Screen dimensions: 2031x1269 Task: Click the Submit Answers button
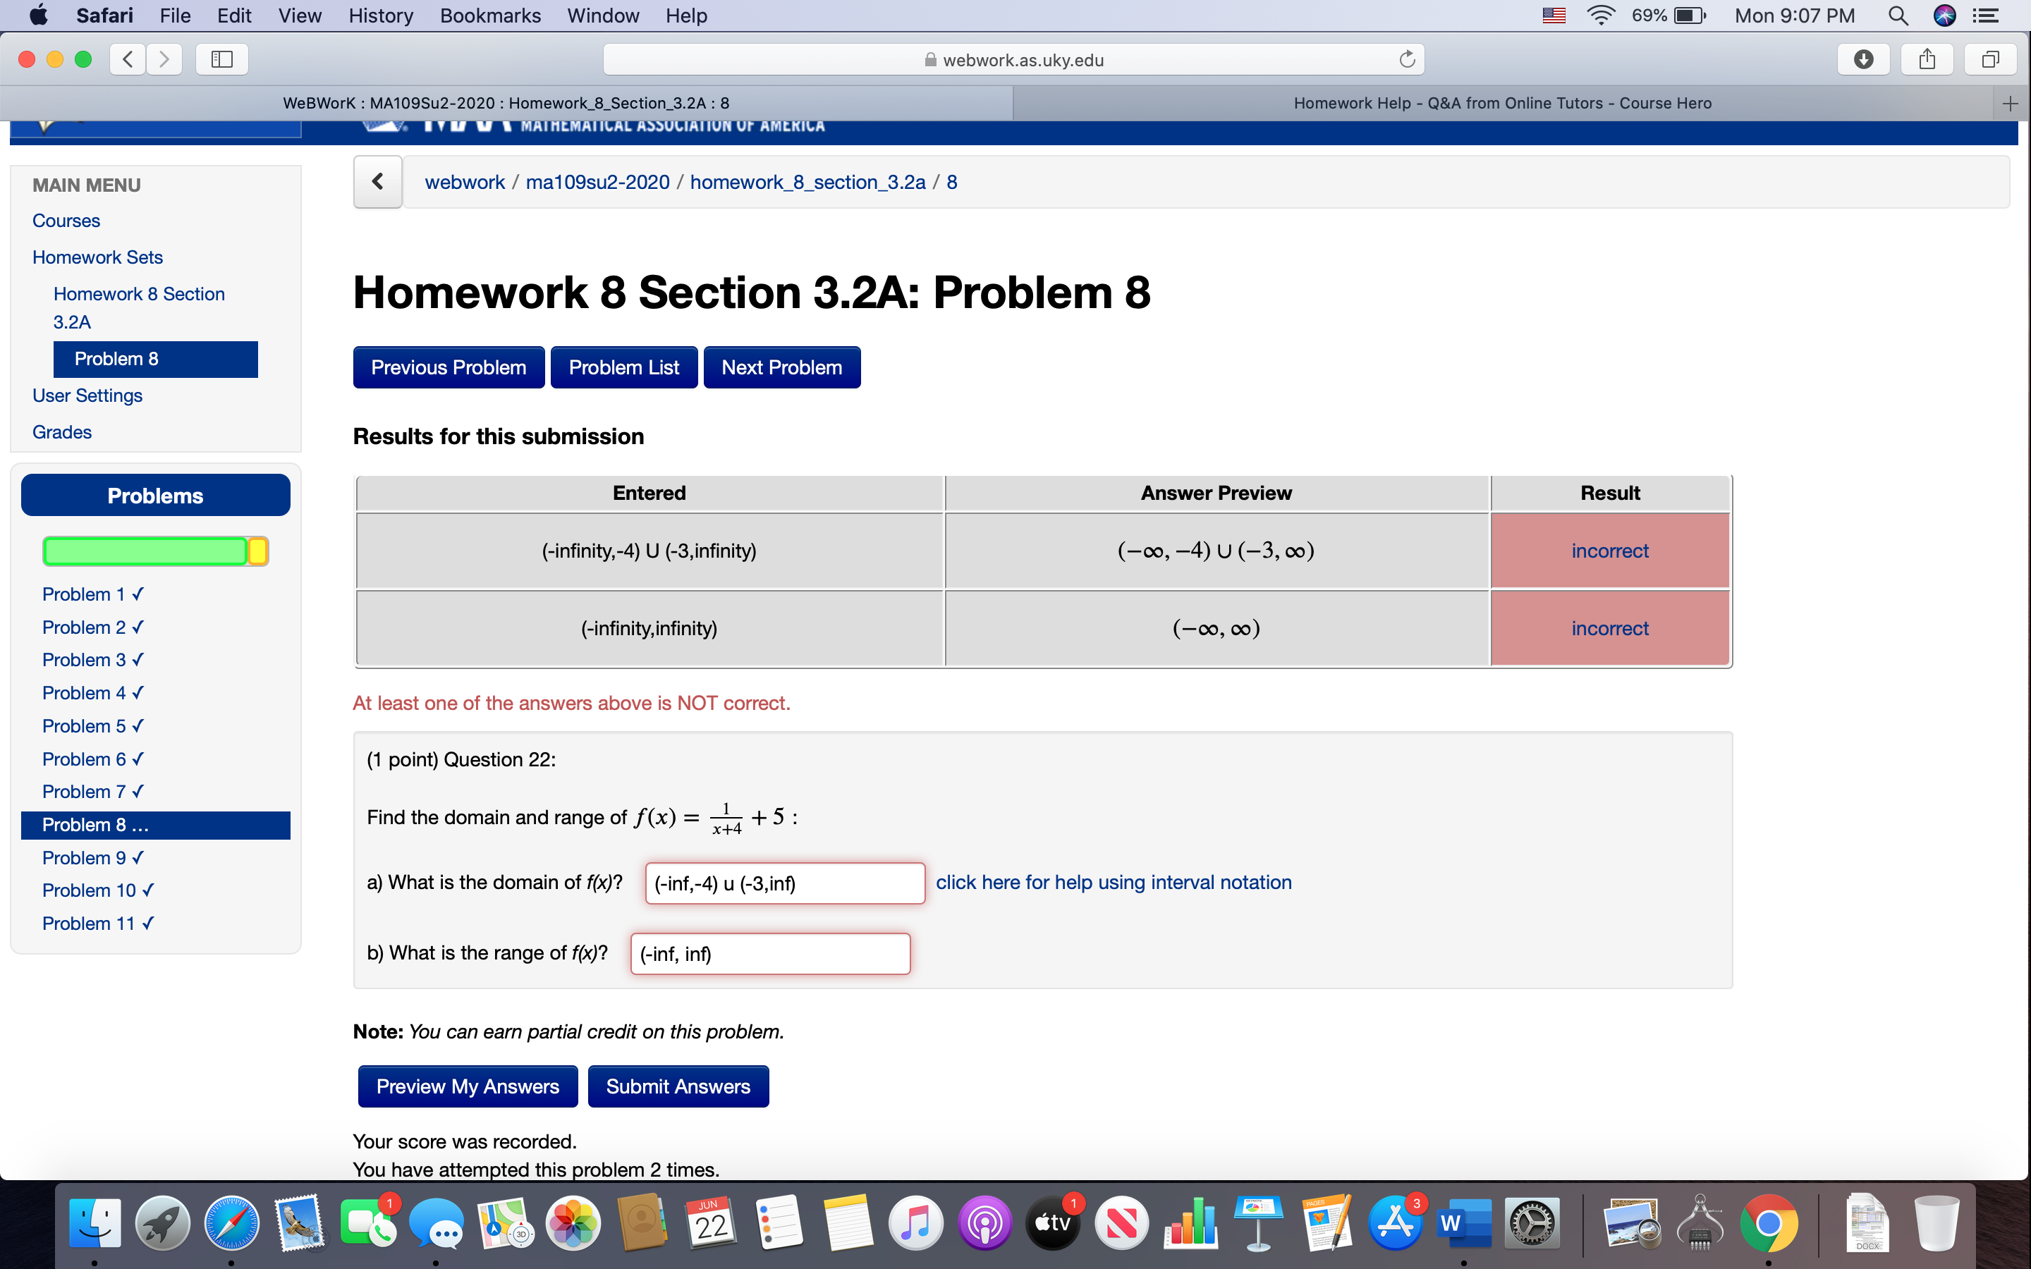point(677,1086)
